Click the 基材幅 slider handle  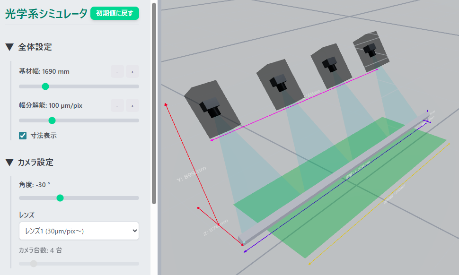[45, 86]
